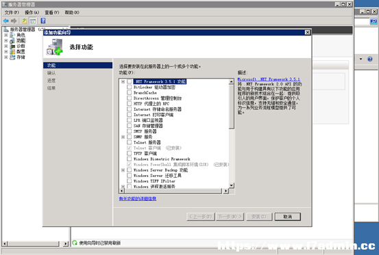Click the feature list scroll-right arrow
Viewport: 379px width, 255px height.
pyautogui.click(x=225, y=191)
